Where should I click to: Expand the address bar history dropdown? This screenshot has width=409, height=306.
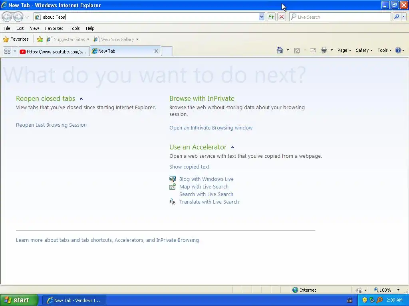[x=262, y=17]
